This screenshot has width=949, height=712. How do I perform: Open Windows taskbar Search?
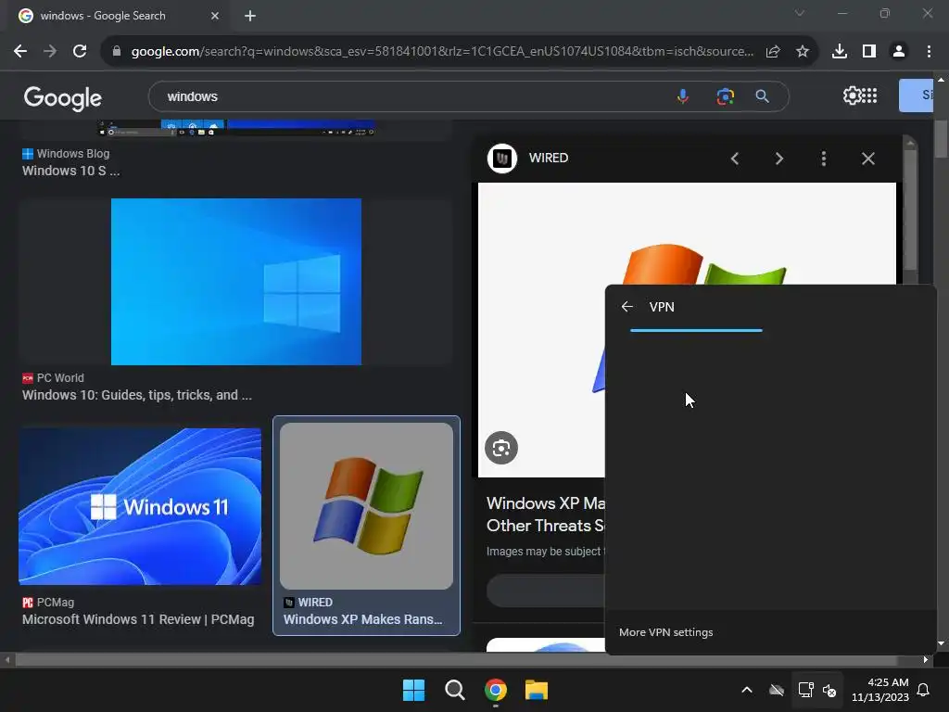point(454,690)
